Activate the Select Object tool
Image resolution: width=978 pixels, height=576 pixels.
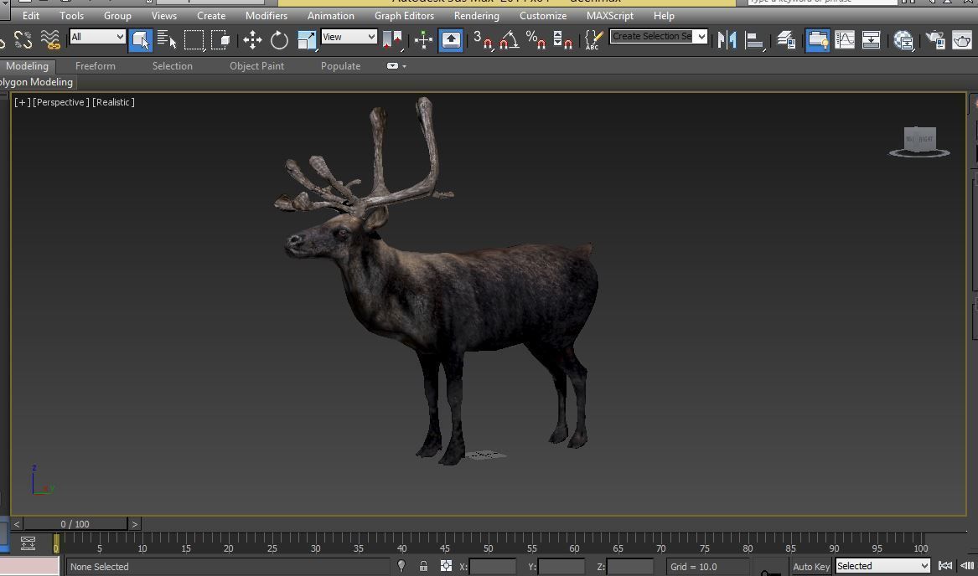pos(140,40)
